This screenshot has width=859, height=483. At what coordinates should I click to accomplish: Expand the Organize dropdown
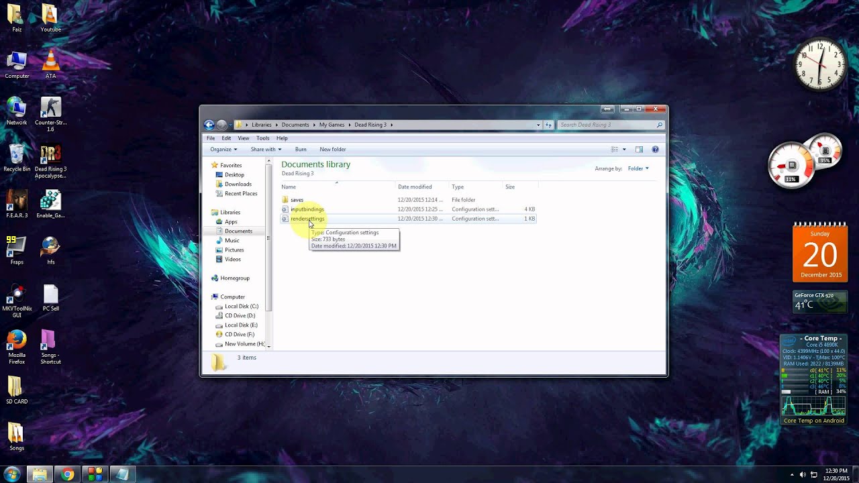point(223,150)
